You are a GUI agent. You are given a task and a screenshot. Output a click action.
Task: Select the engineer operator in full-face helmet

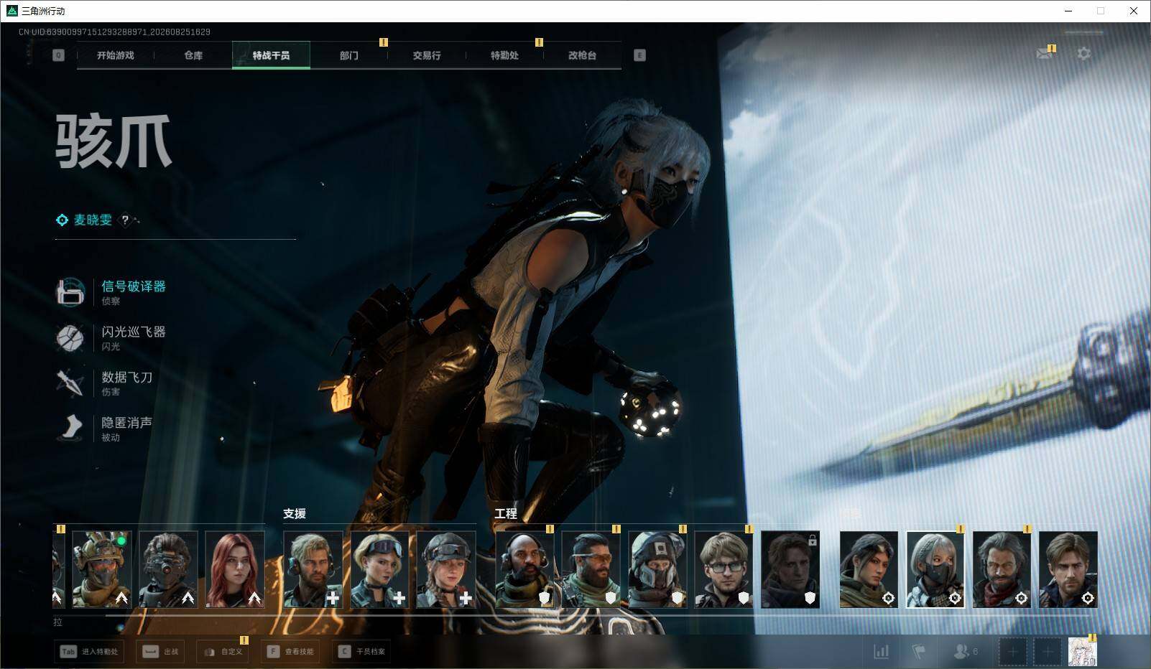(658, 569)
